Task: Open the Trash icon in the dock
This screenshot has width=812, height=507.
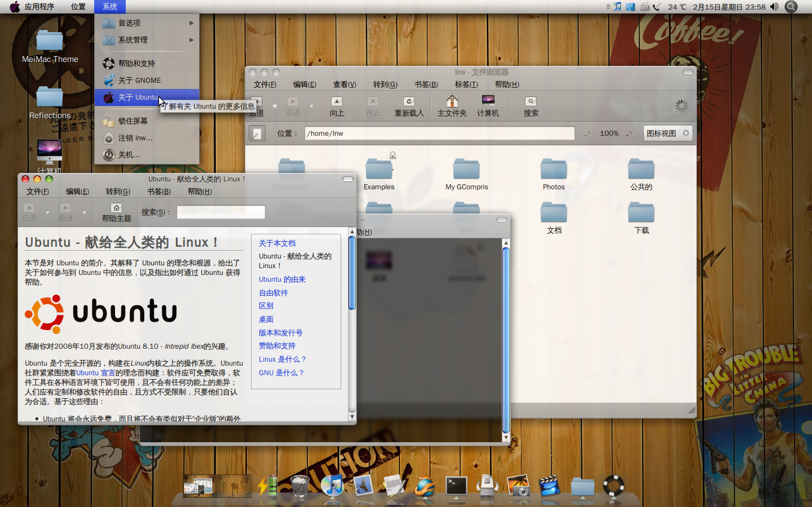Action: click(x=299, y=486)
